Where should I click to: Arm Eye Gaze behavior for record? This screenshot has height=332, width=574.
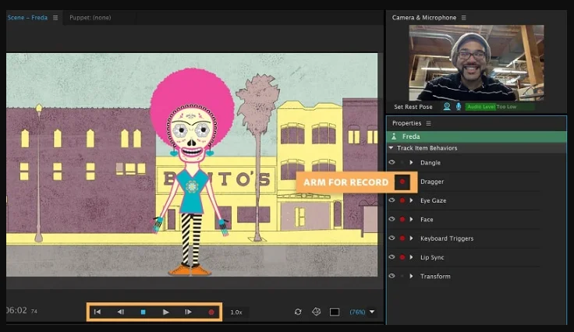click(x=402, y=200)
